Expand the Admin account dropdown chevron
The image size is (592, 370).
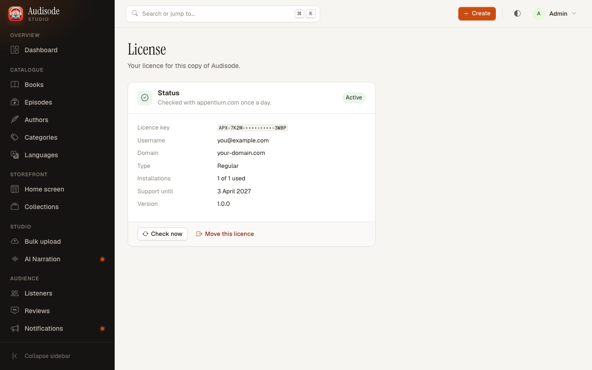pos(574,13)
